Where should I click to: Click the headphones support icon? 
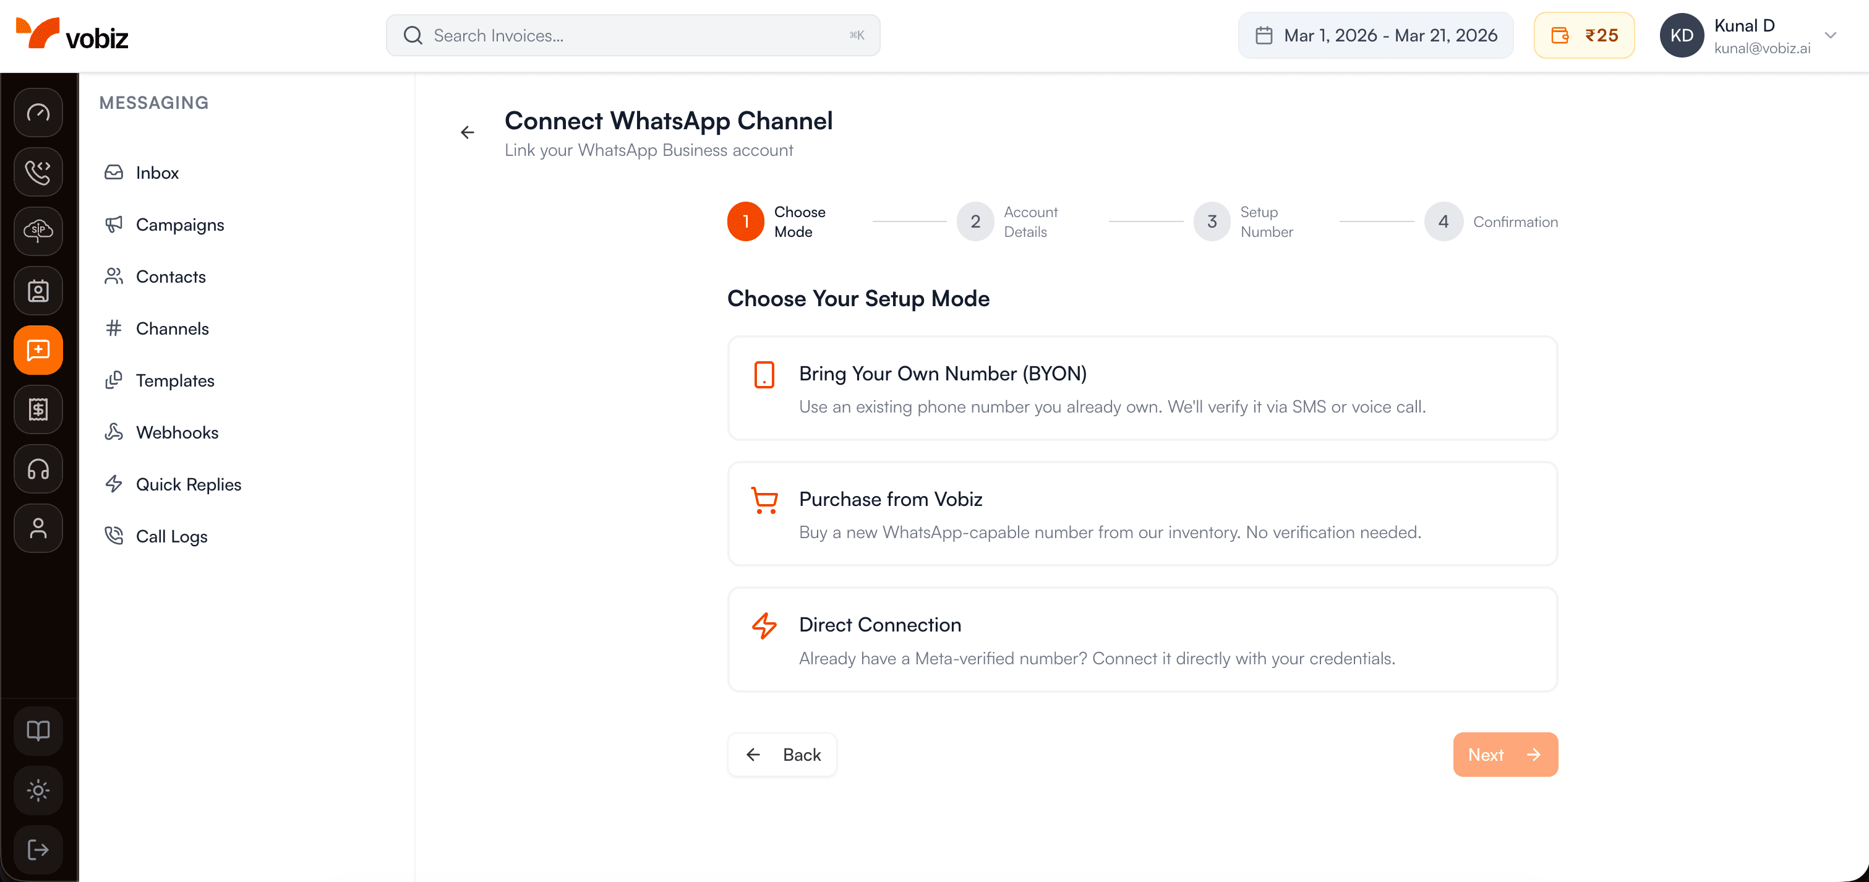point(38,469)
